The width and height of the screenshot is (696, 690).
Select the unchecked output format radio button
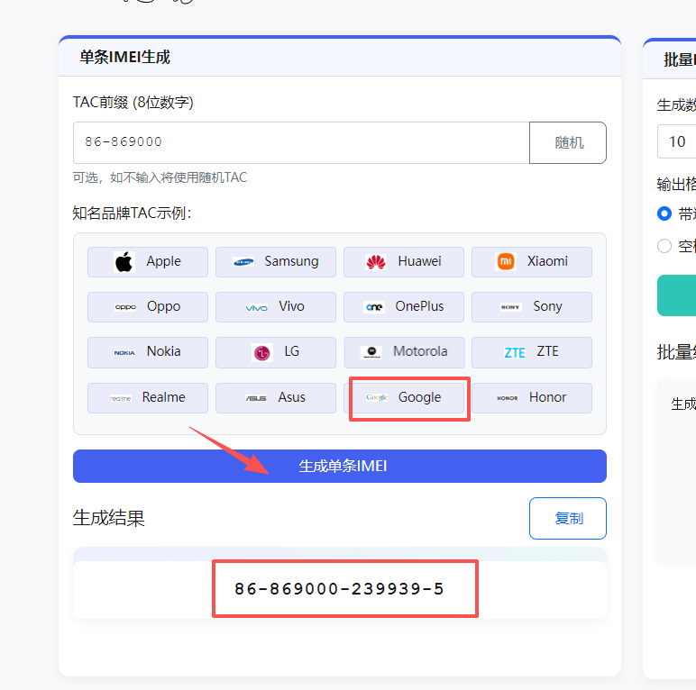coord(664,246)
